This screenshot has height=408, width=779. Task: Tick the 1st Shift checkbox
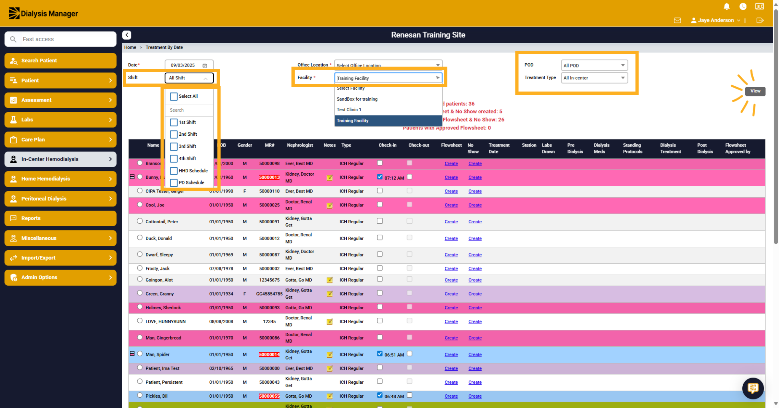click(174, 122)
